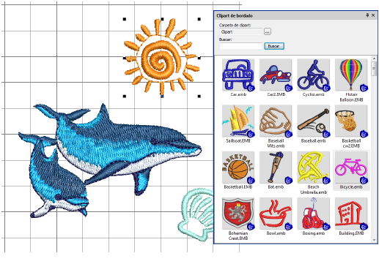Pick the Basketball cw2.EMB hoop thumbnail
Image resolution: width=379 pixels, height=264 pixels.
(351, 121)
